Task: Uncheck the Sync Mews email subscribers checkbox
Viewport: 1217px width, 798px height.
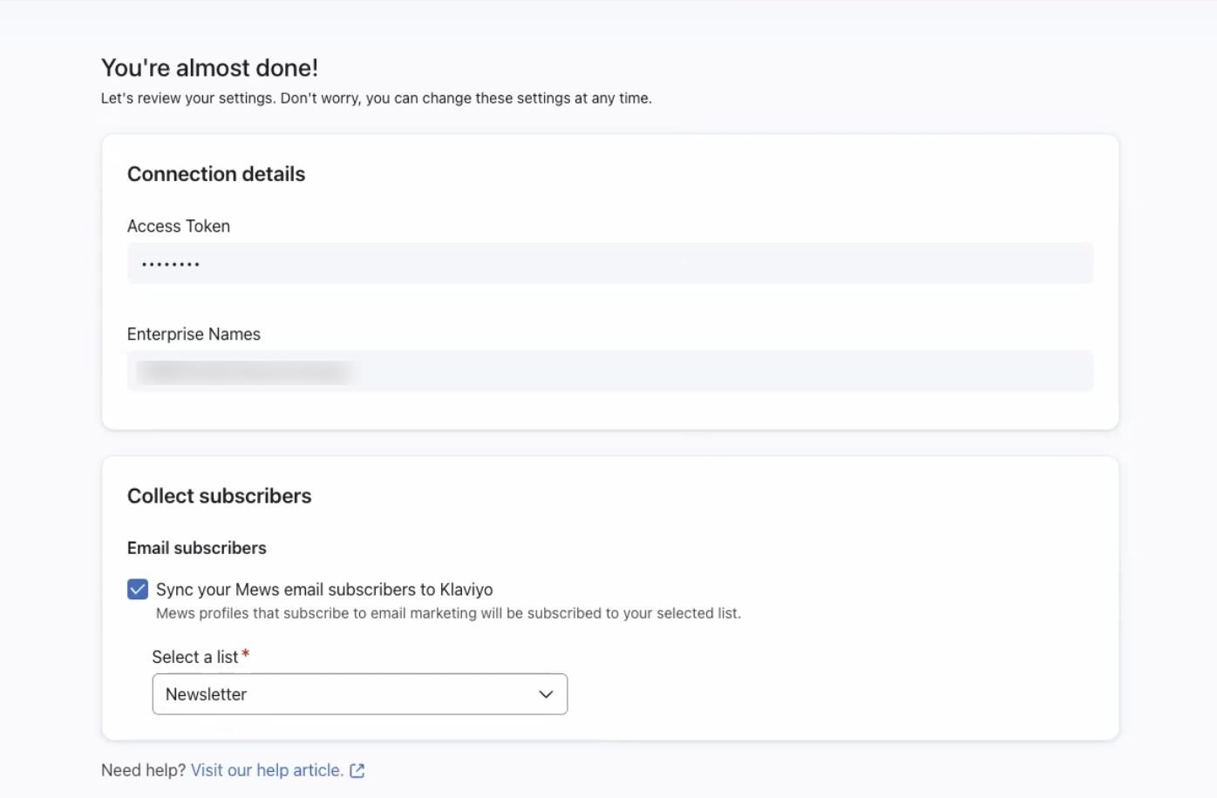Action: 138,590
